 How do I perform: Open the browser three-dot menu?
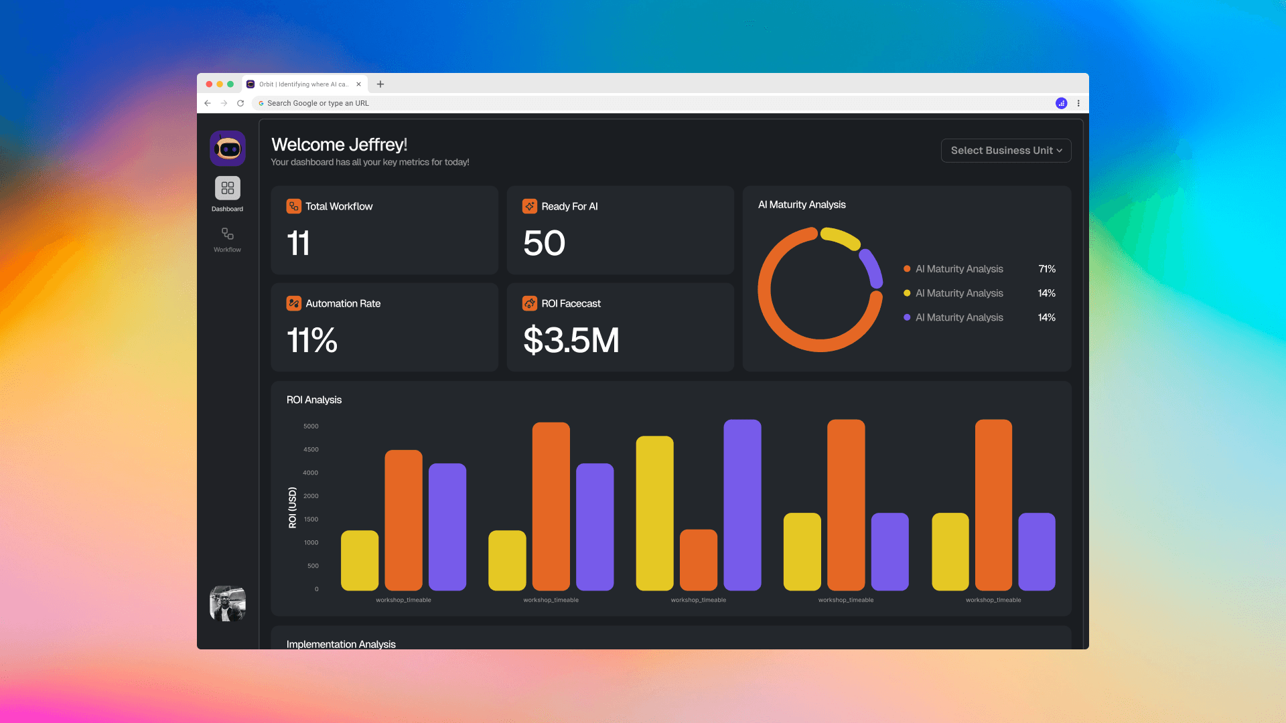(x=1078, y=103)
